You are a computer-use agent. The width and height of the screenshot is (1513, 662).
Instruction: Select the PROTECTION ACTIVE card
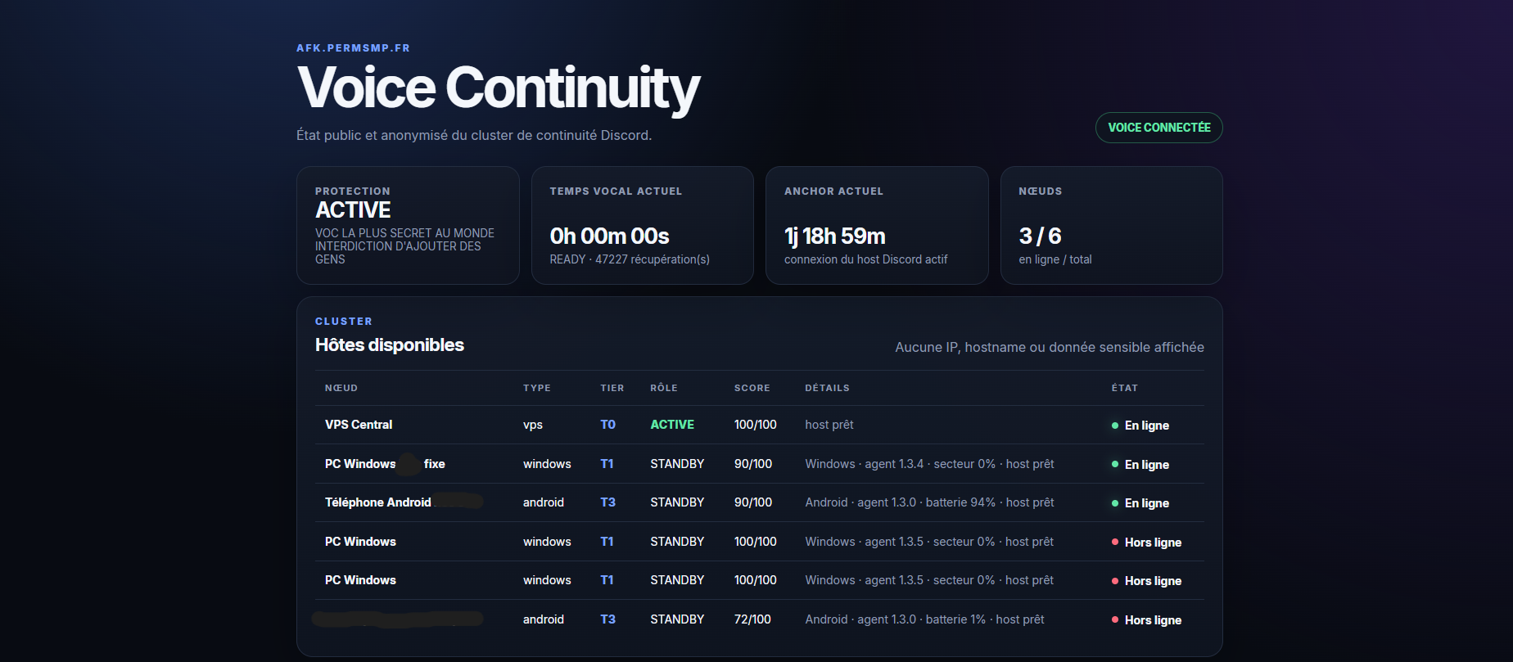coord(408,225)
